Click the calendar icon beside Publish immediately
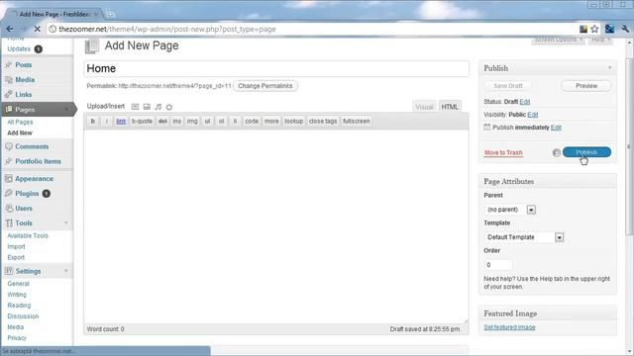The width and height of the screenshot is (634, 356). tap(486, 128)
